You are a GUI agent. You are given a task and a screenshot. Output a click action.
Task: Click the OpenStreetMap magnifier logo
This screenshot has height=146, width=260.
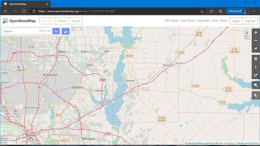[x=5, y=21]
